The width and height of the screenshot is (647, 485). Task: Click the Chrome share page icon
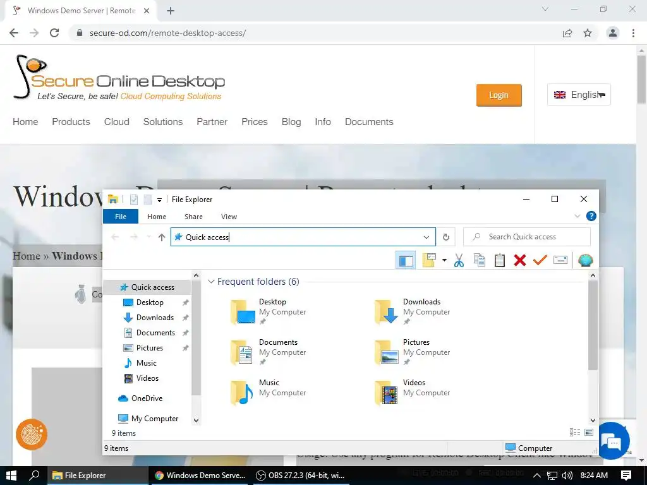[567, 33]
